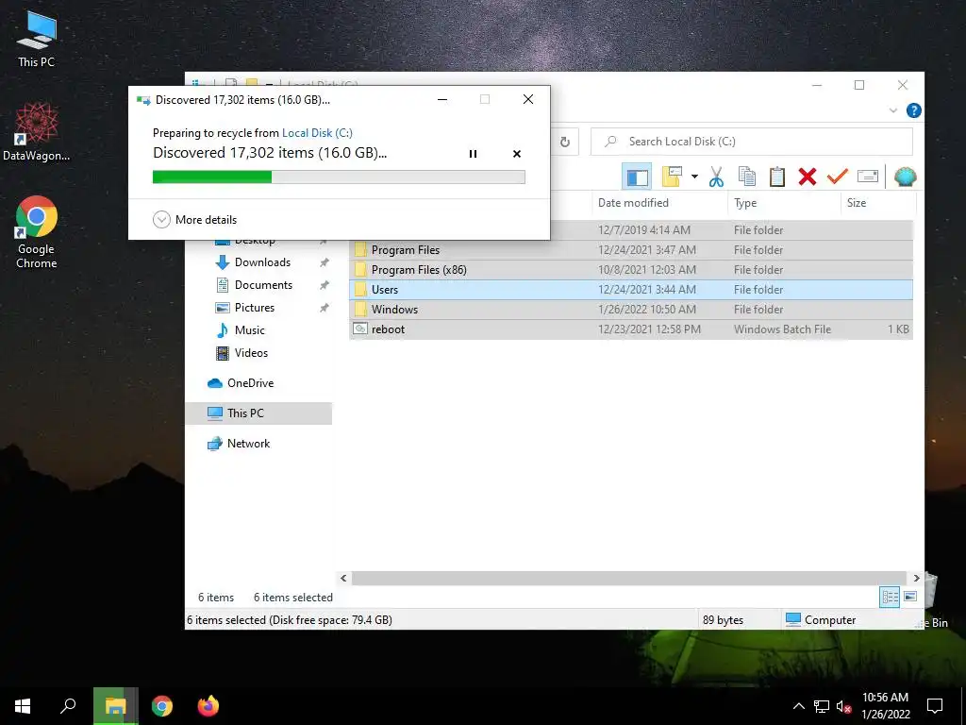The height and width of the screenshot is (725, 966).
Task: Click the horizontal scrollbar thumb
Action: point(629,579)
